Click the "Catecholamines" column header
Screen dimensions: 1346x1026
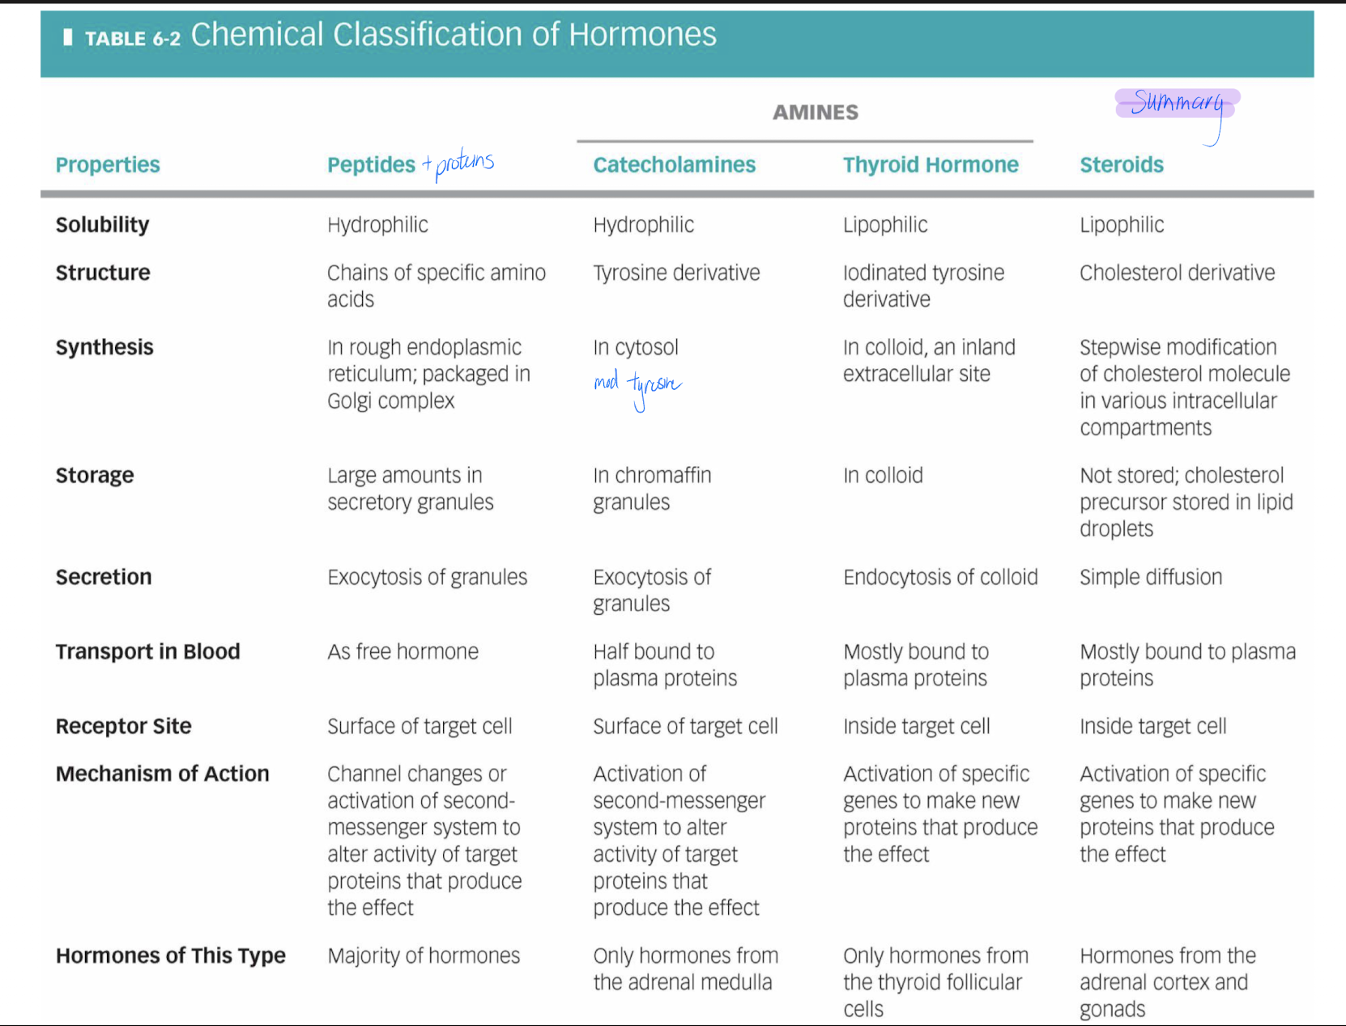click(x=674, y=165)
